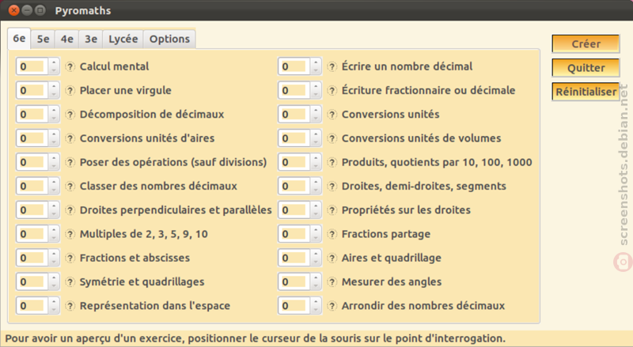Select the 6e tab
The image size is (633, 347).
click(x=19, y=38)
